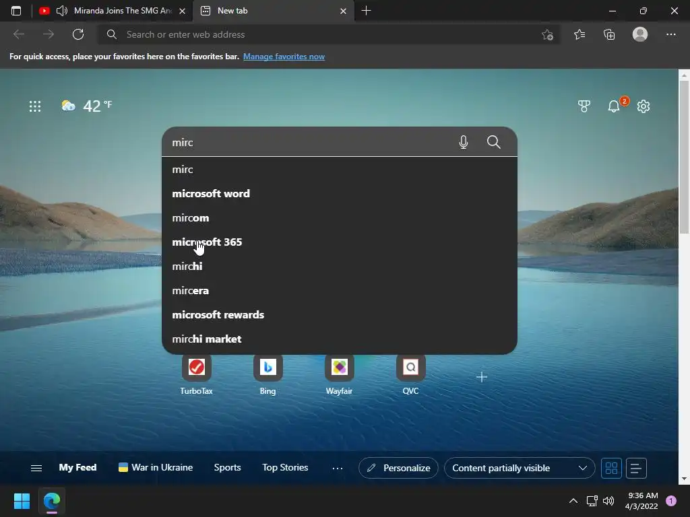Screen dimensions: 690x517
Task: Choose the microsoft word suggestion
Action: [340, 193]
